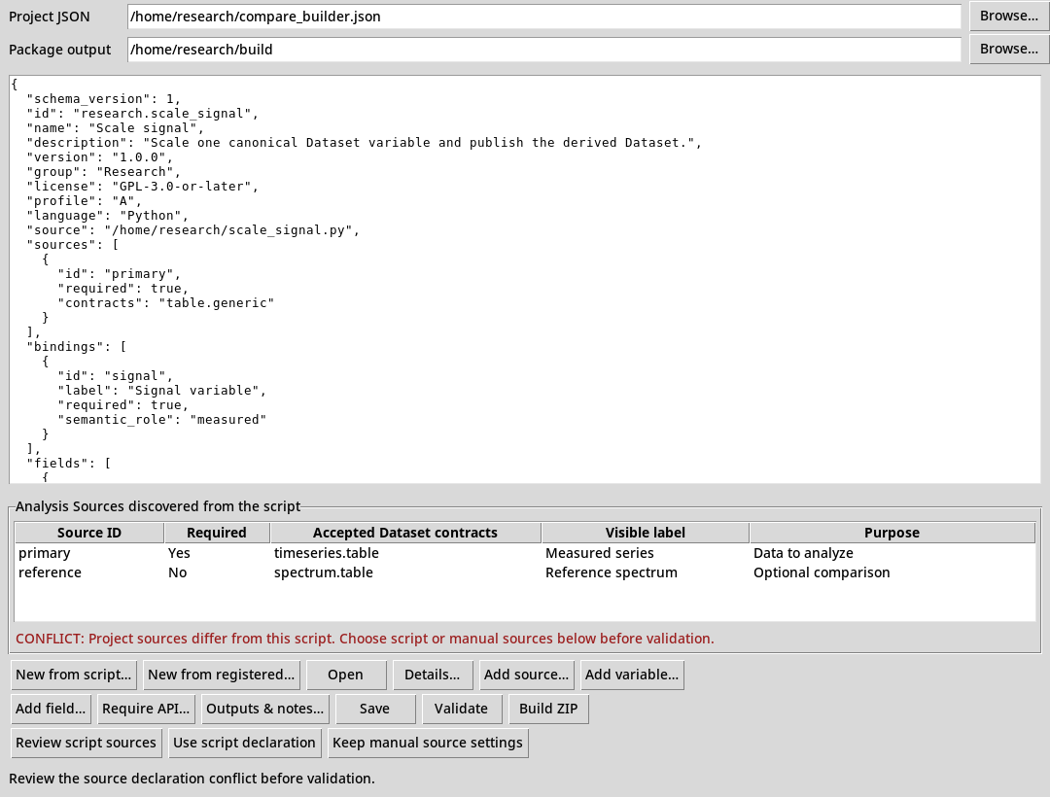Click Review script sources button
The image size is (1050, 797).
point(86,743)
